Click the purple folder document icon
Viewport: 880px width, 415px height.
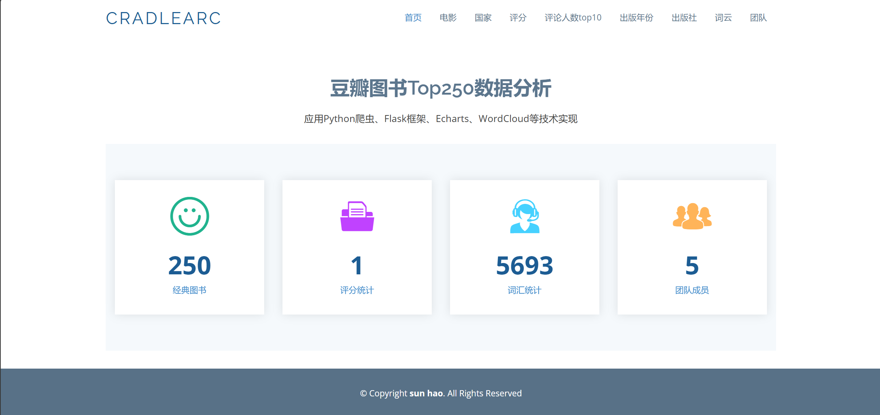pyautogui.click(x=357, y=216)
